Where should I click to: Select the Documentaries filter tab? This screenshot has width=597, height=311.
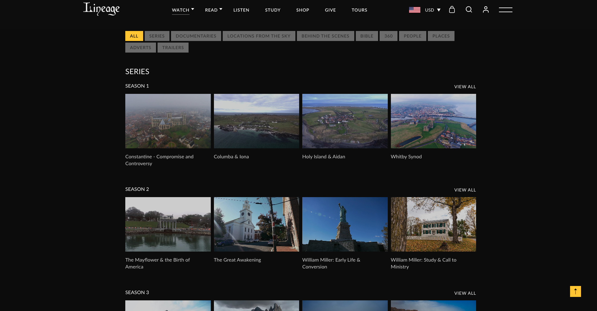pyautogui.click(x=196, y=36)
